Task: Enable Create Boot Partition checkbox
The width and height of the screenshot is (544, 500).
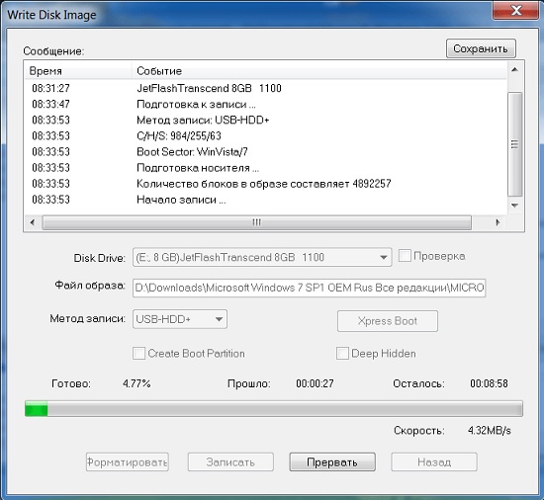Action: point(138,354)
